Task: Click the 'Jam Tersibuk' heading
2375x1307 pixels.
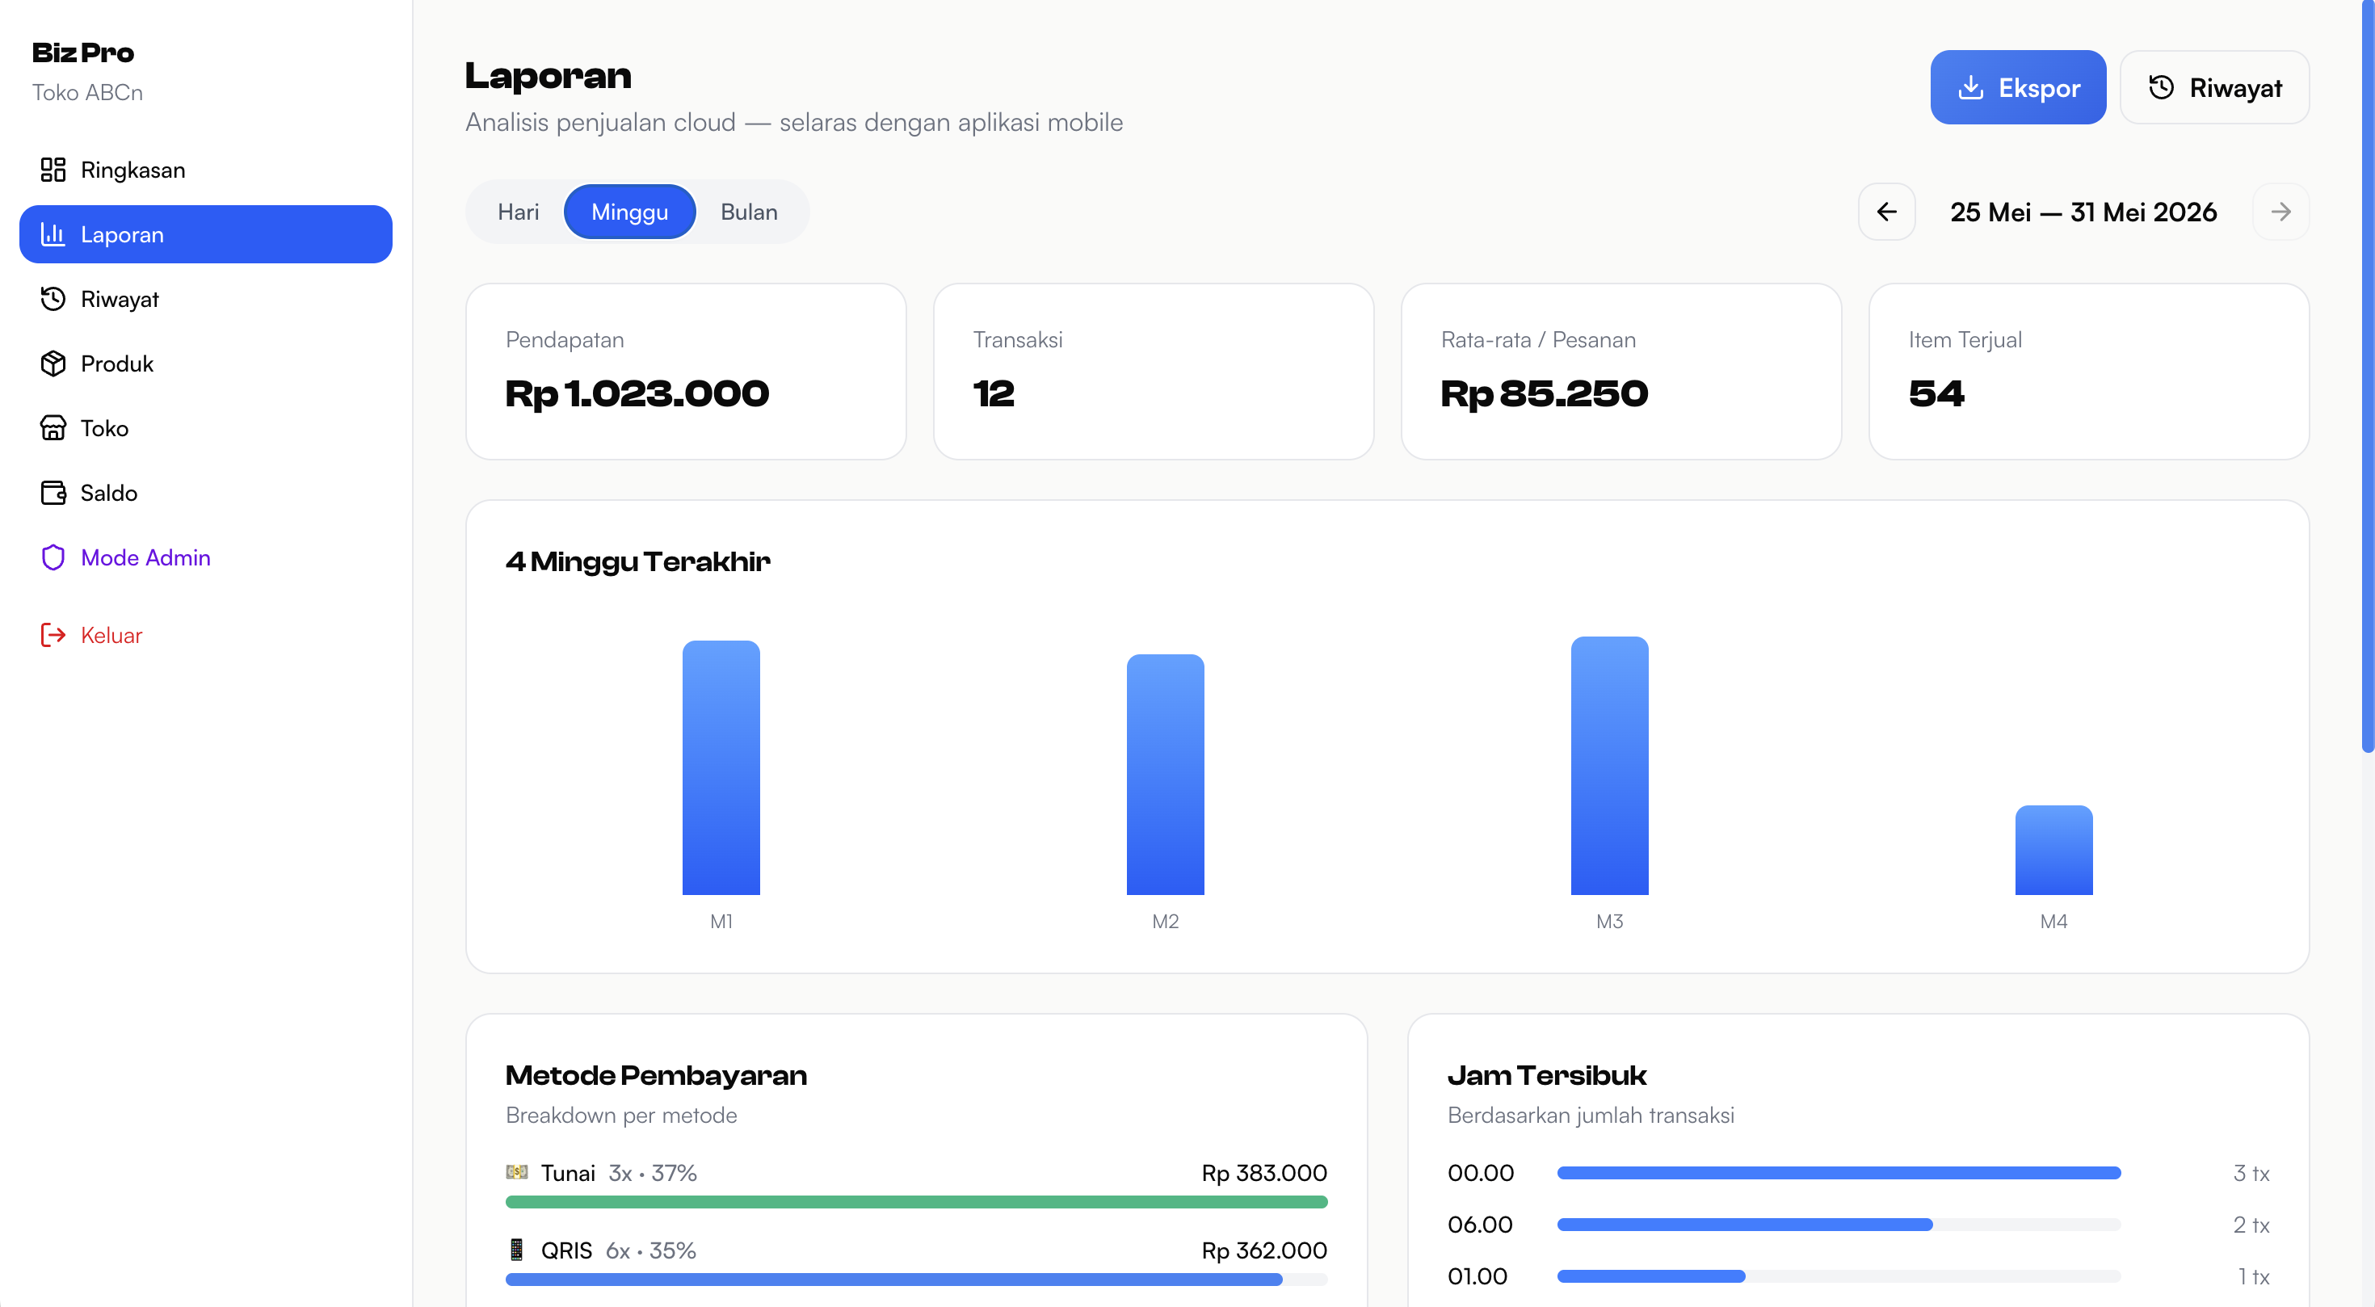Action: (x=1547, y=1074)
